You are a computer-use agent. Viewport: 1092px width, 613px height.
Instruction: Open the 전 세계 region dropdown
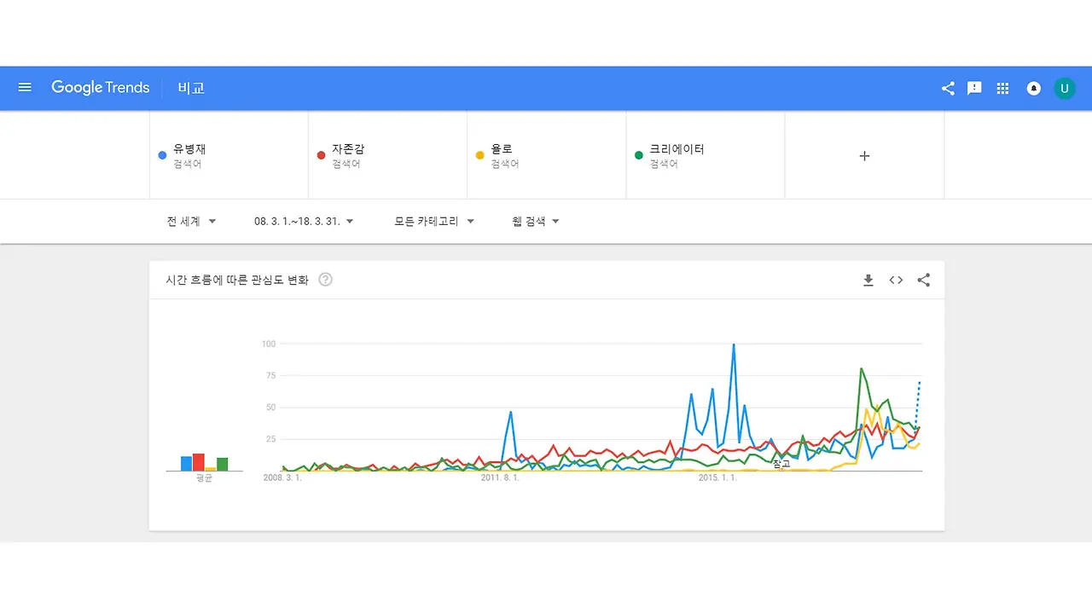coord(190,220)
